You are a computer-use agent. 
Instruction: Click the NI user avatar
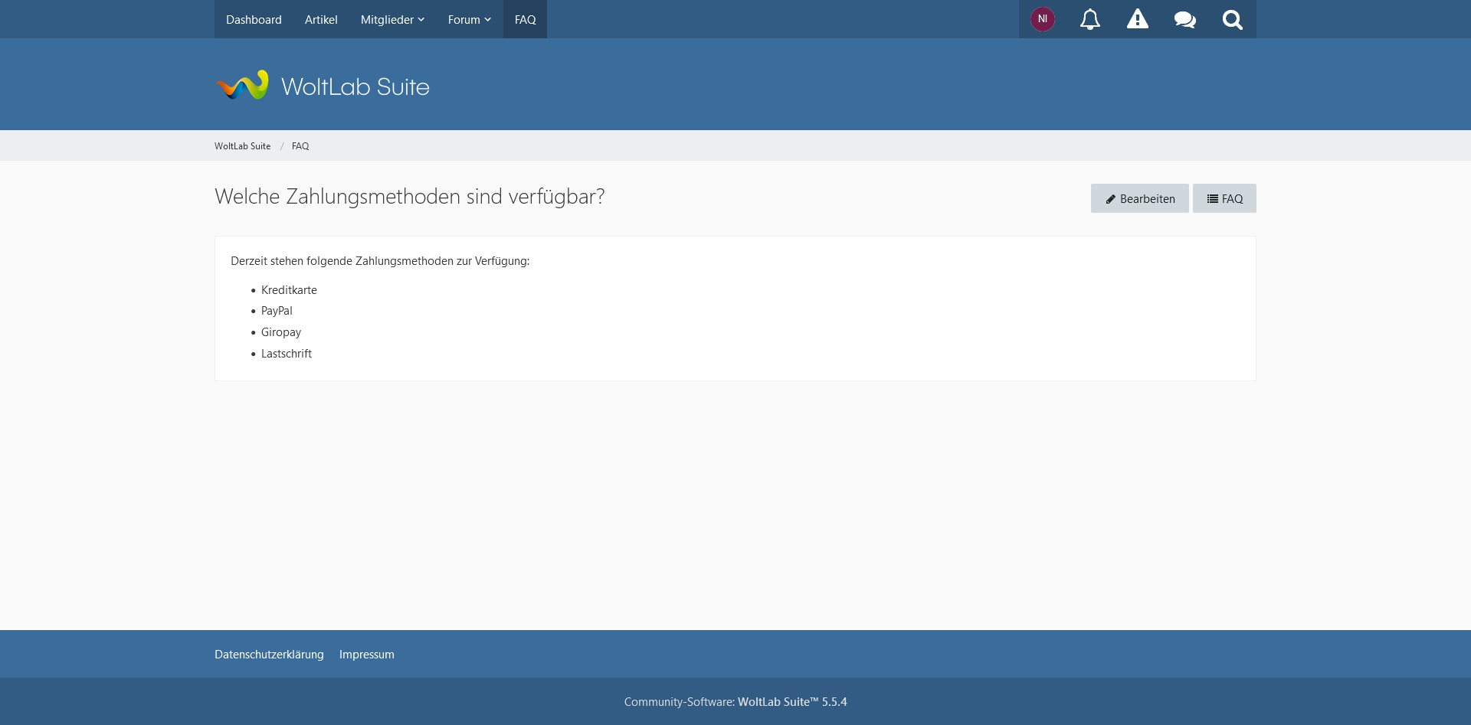click(x=1042, y=19)
